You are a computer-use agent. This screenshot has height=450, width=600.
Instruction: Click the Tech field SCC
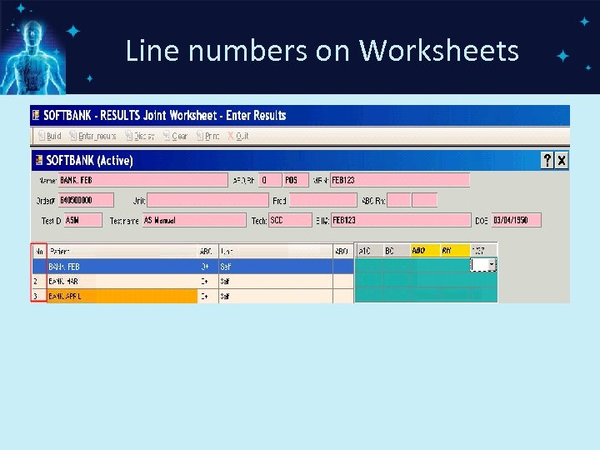(x=291, y=220)
